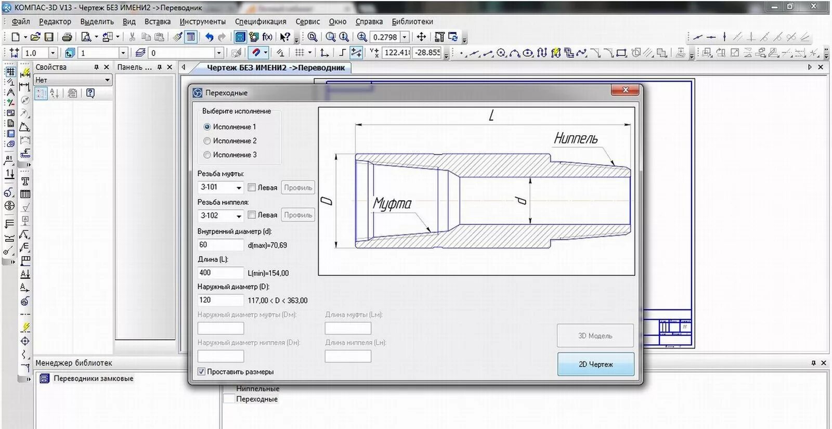Close the Свойства panel
The height and width of the screenshot is (429, 832).
pos(107,67)
